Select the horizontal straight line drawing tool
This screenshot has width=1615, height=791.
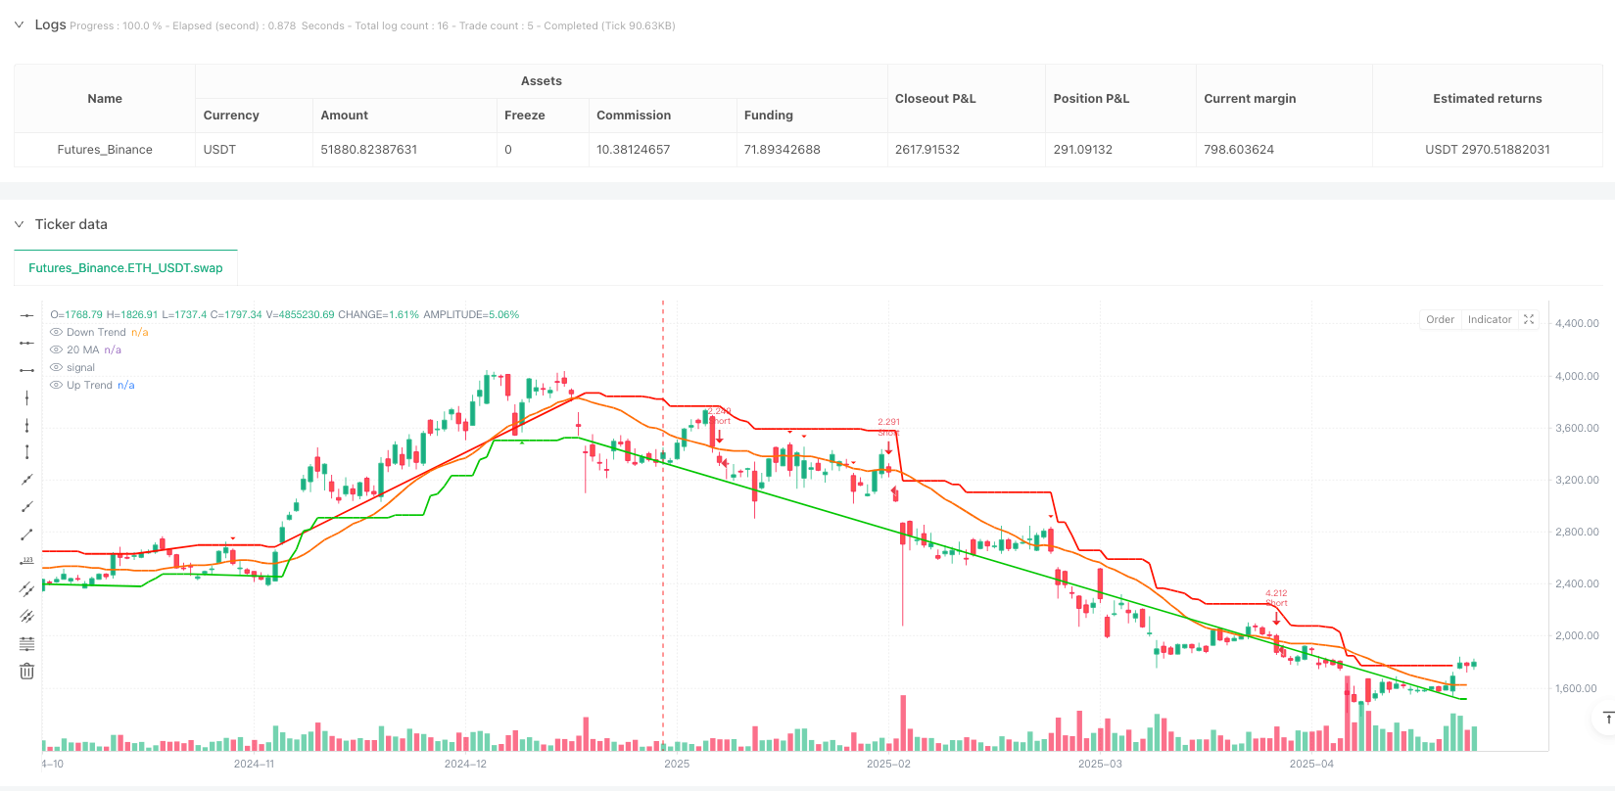point(27,315)
